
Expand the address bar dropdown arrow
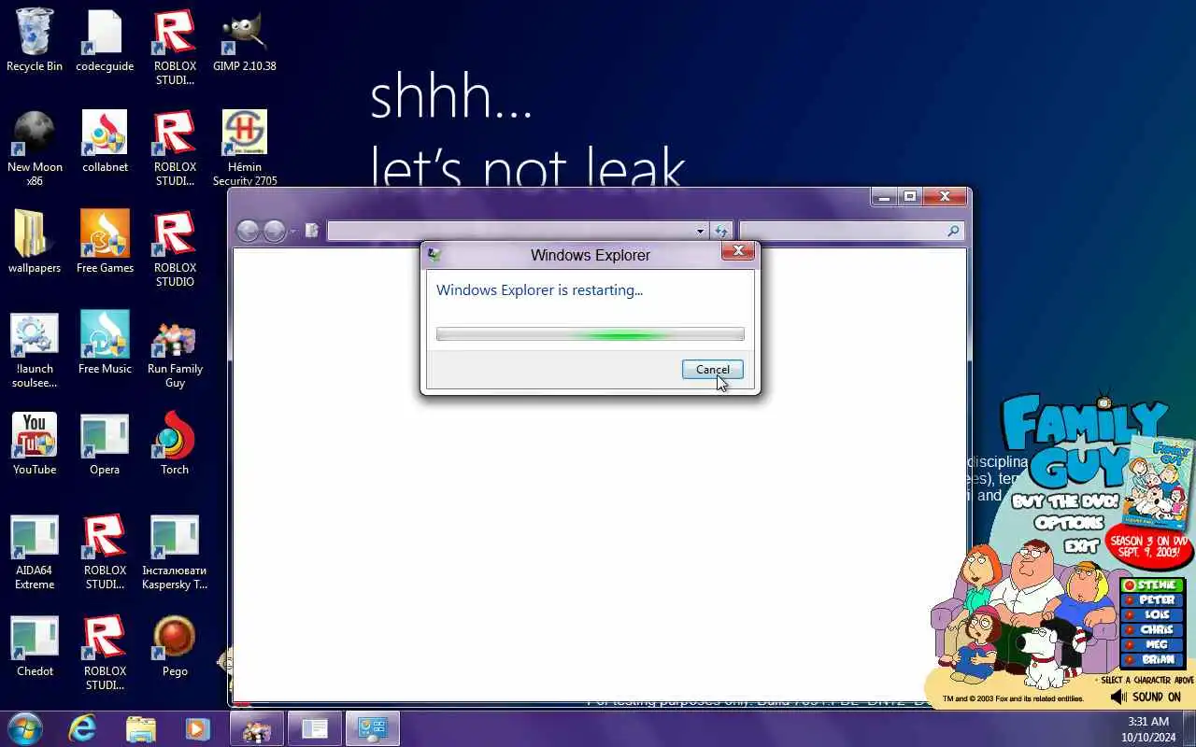click(x=700, y=231)
